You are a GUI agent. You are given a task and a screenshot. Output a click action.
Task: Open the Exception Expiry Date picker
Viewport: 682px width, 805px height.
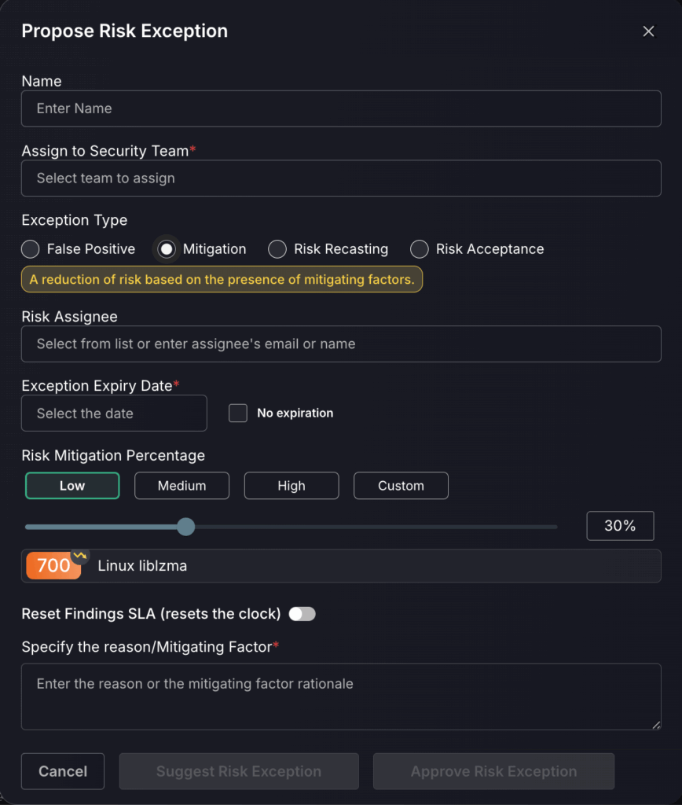114,414
